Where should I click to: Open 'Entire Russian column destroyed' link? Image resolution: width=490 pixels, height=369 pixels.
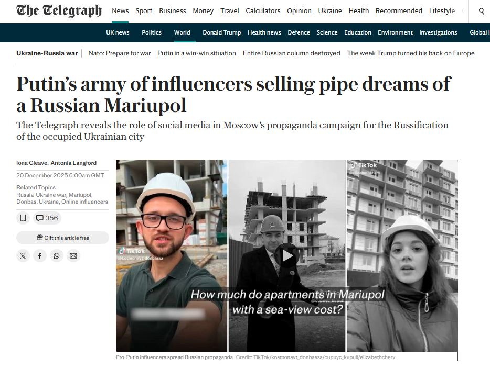[x=292, y=53]
